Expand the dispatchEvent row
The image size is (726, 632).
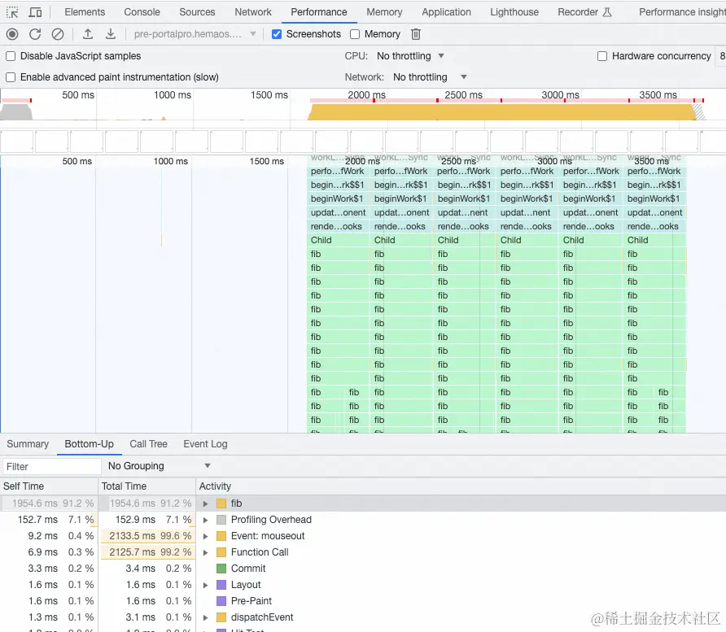point(206,617)
